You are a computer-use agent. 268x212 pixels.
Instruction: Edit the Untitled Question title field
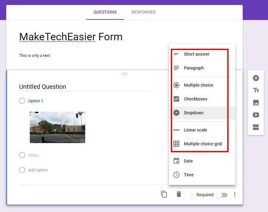pyautogui.click(x=85, y=87)
